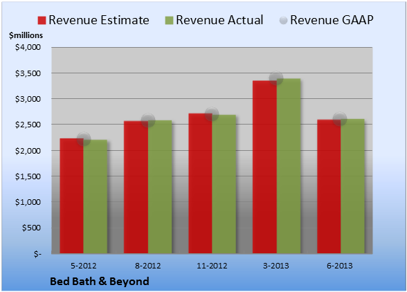407x292 pixels.
Task: Select the Revenue Estimate legend label
Action: [99, 20]
